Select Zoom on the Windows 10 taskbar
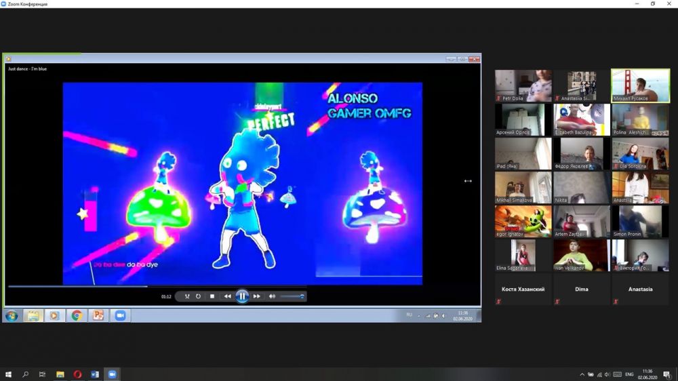 tap(112, 374)
